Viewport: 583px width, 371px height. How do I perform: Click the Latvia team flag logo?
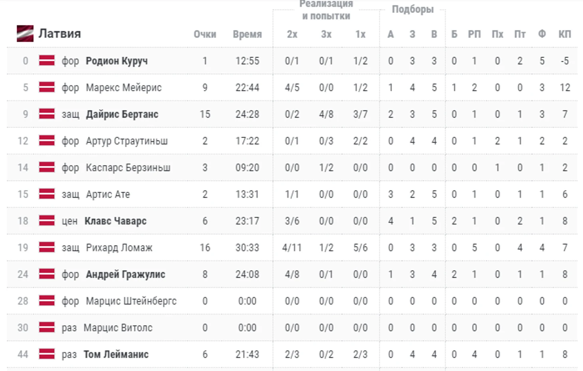(25, 34)
